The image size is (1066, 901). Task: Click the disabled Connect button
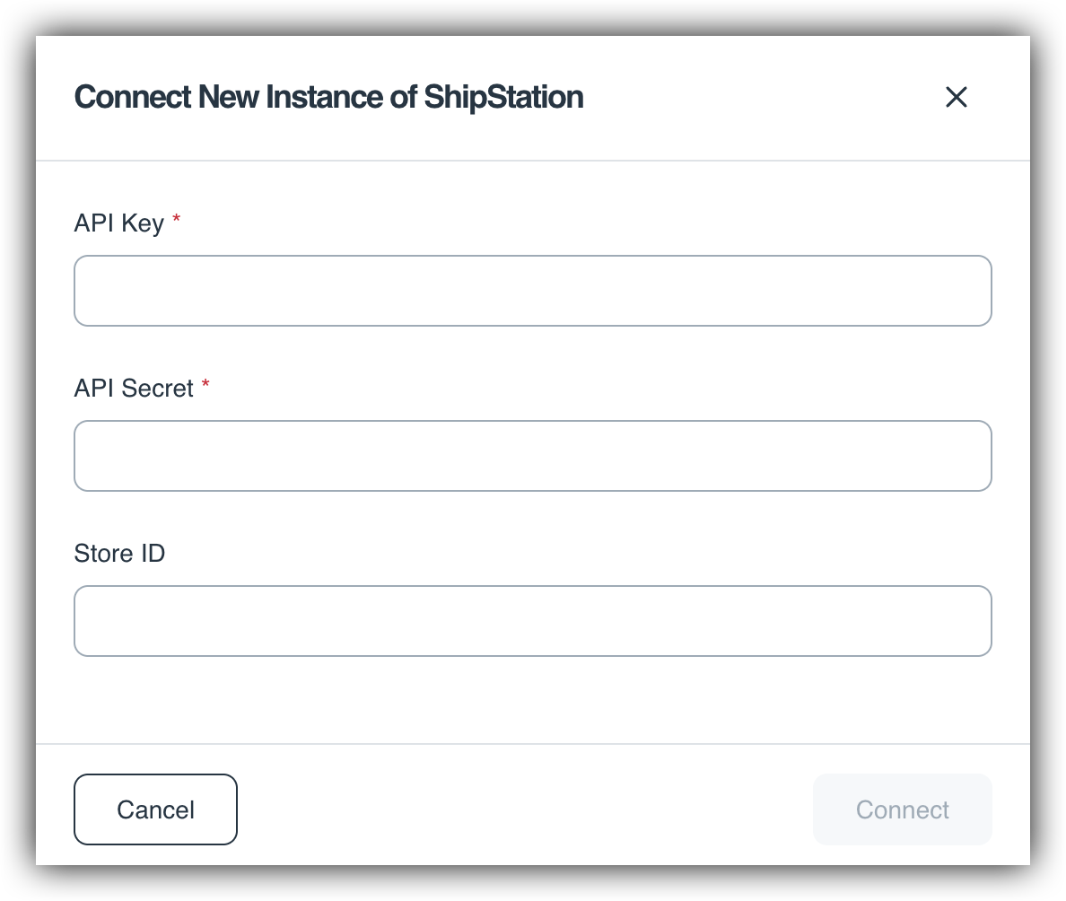click(902, 809)
